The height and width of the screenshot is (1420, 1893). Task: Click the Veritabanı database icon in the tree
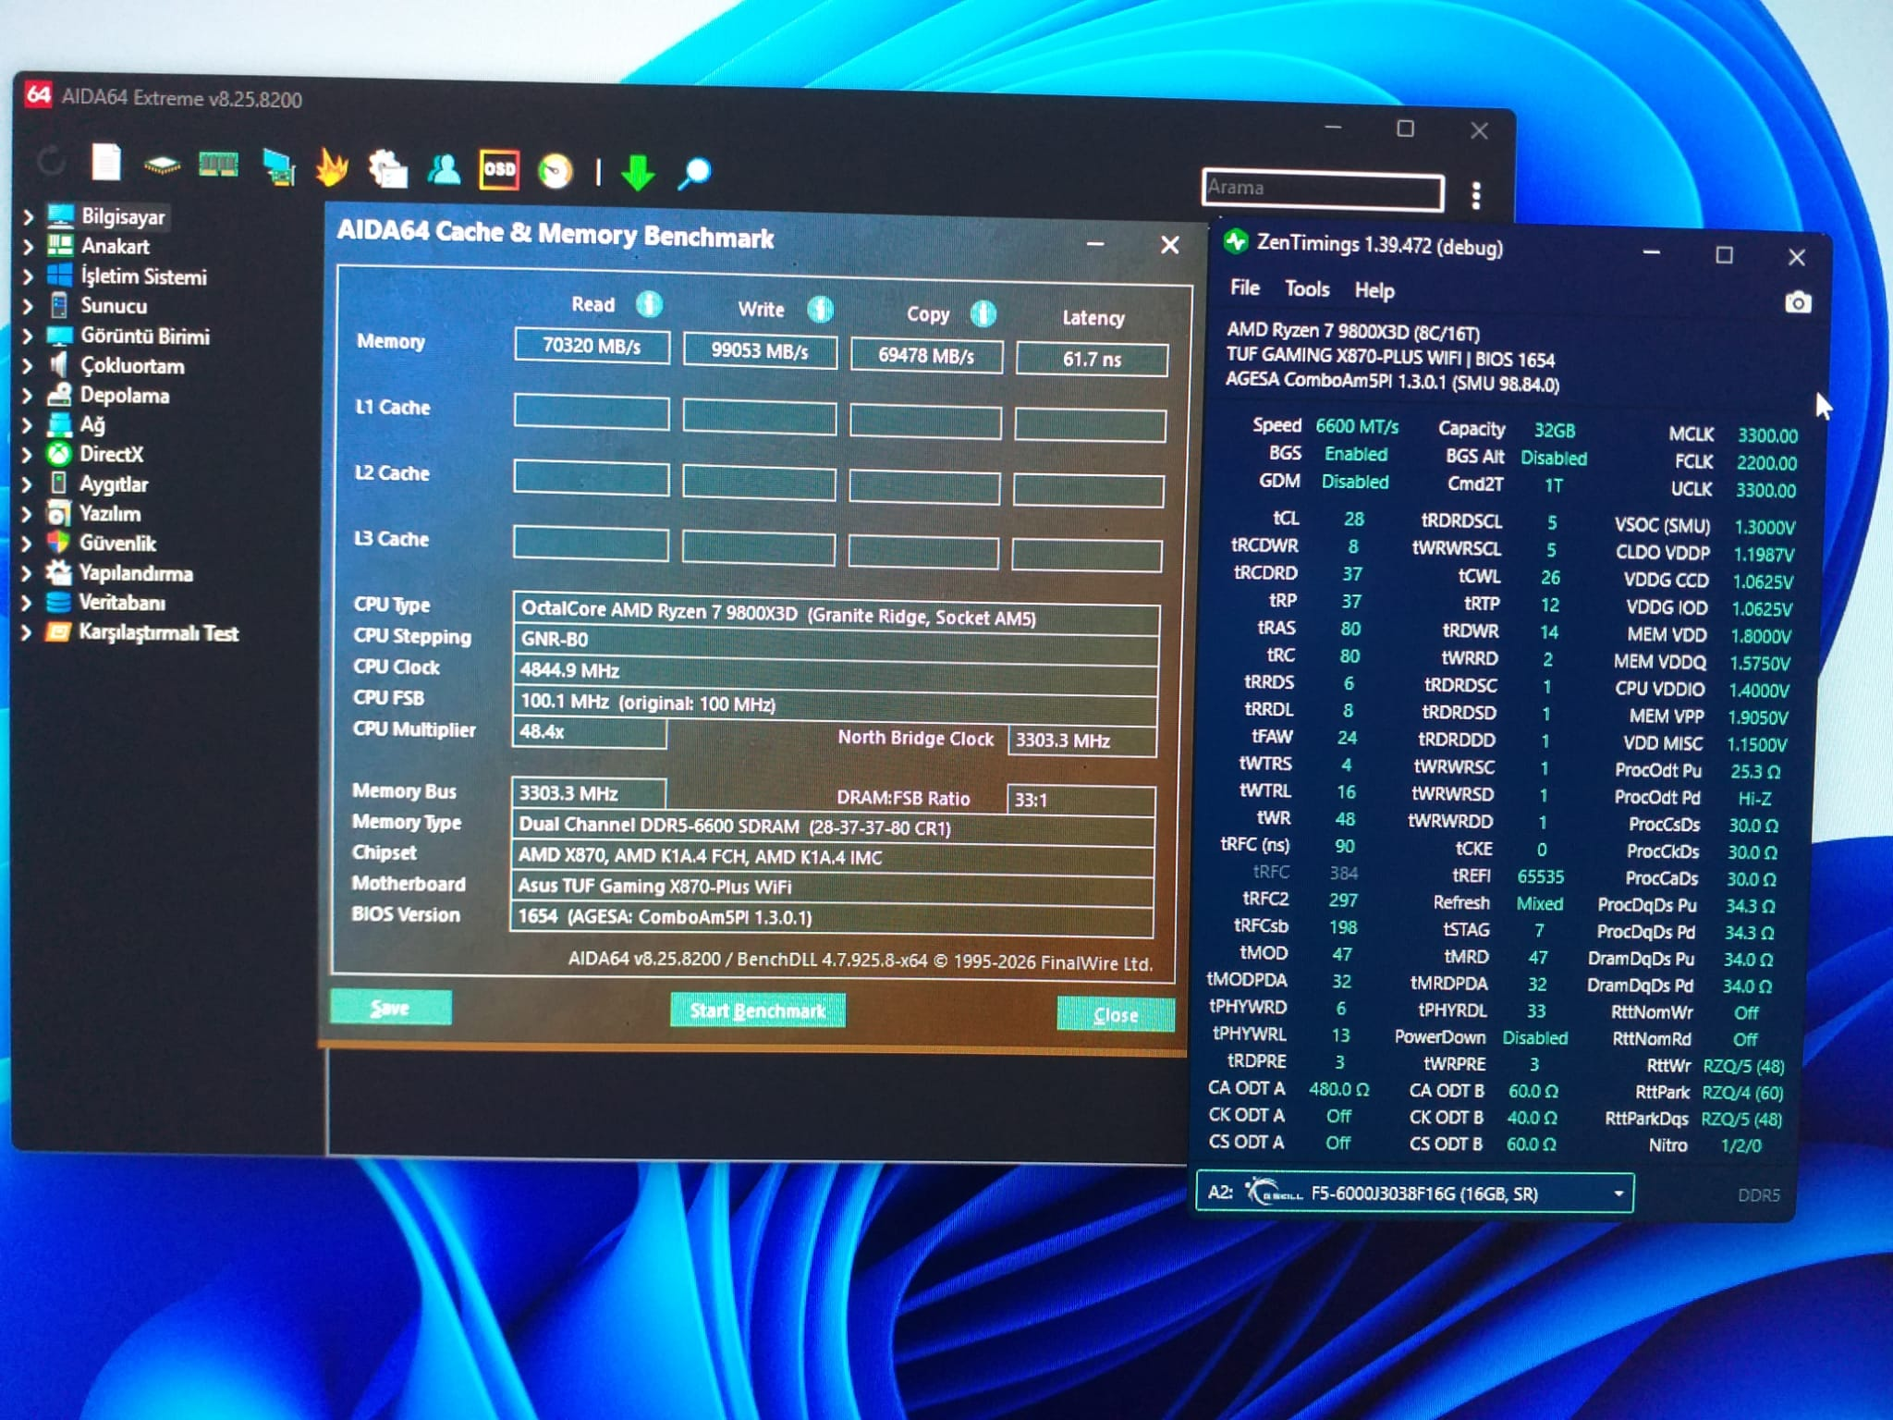pos(58,602)
